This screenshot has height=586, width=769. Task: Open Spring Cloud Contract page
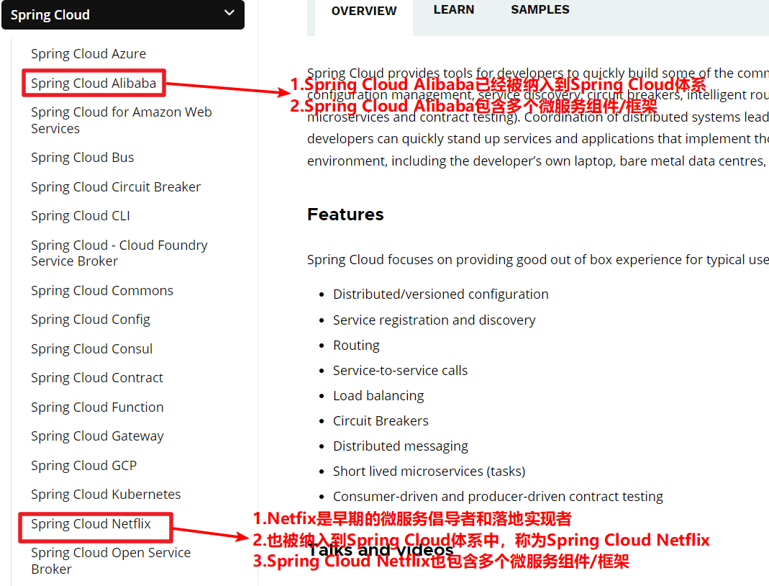[x=97, y=378]
